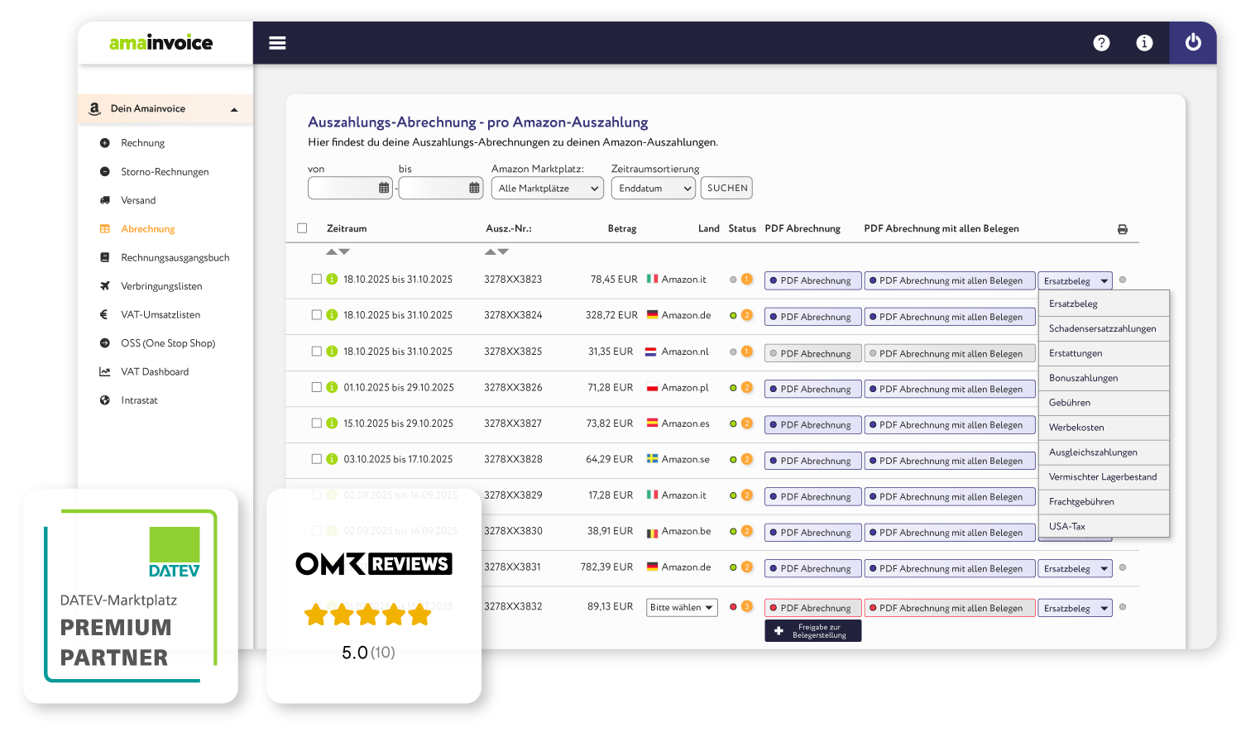This screenshot has height=732, width=1241.
Task: Select USA-Tax from the dropdown list
Action: click(x=1104, y=526)
